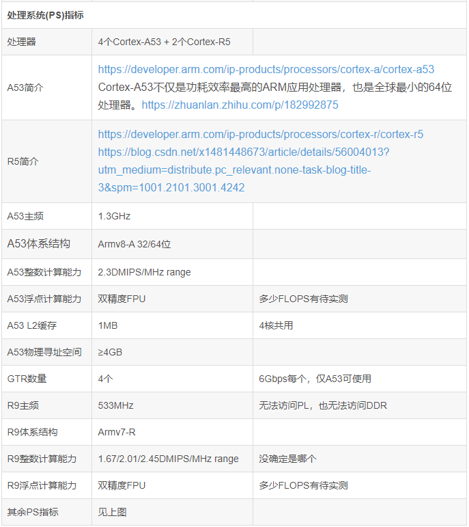Select the 其余PS指标 label

[x=33, y=512]
